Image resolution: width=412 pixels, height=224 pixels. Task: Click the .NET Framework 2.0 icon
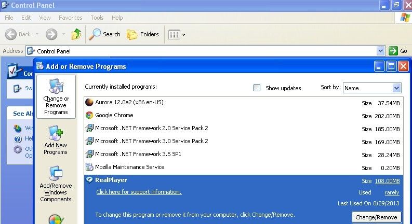89,128
